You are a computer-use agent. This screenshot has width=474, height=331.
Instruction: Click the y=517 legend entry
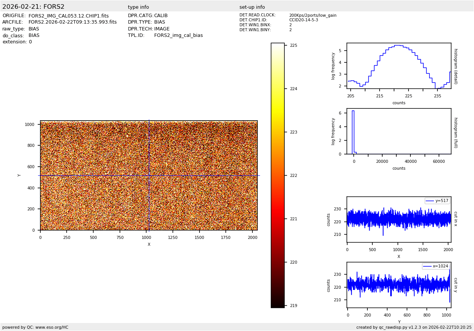[x=437, y=201]
